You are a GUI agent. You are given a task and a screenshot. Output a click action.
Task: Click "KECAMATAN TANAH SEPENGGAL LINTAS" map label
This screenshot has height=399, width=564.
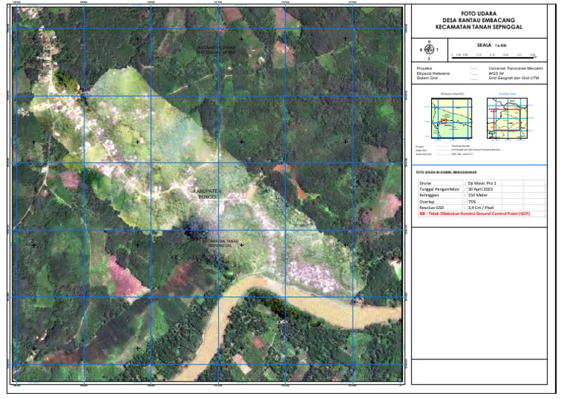click(217, 50)
